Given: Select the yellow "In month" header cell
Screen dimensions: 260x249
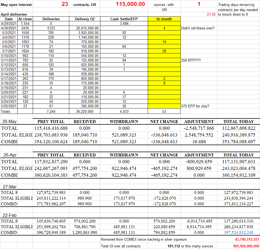Looking at the screenshot, I should [x=164, y=19].
